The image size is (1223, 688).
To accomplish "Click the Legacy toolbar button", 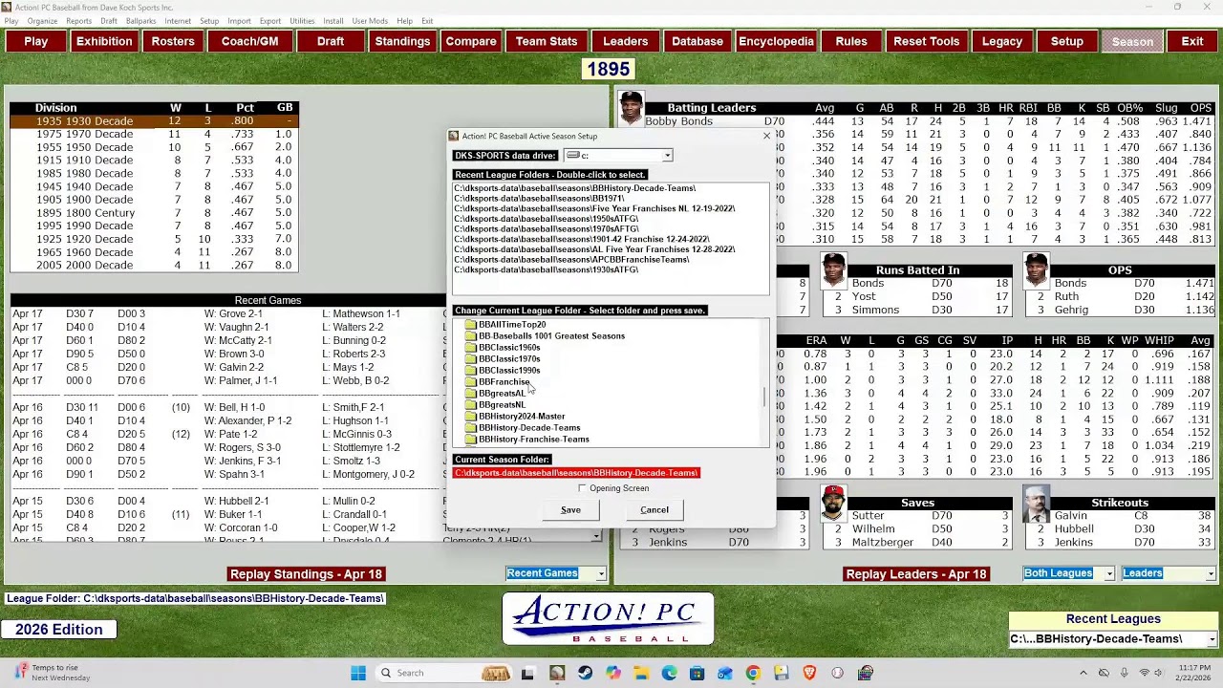I will point(1002,41).
